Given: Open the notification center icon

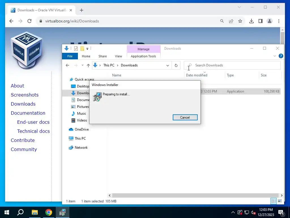Looking at the screenshot, I should [281, 212].
